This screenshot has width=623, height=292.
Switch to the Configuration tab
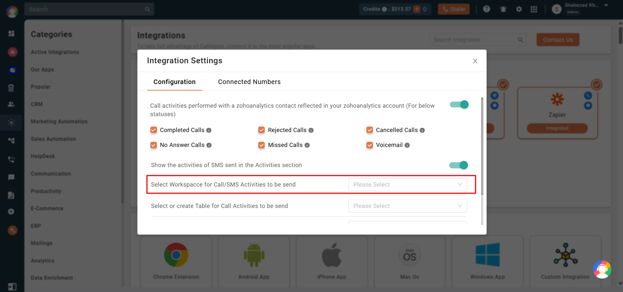click(x=174, y=82)
